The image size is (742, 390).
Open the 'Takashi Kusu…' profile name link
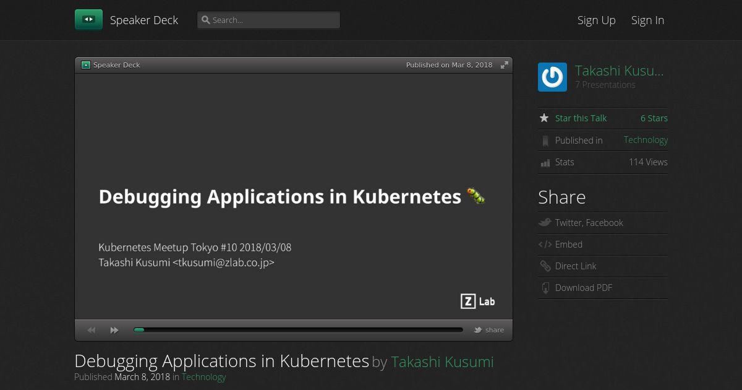click(619, 71)
